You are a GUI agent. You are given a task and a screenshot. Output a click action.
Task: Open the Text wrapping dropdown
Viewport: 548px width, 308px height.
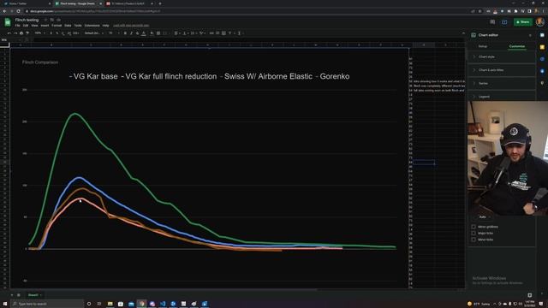(194, 33)
